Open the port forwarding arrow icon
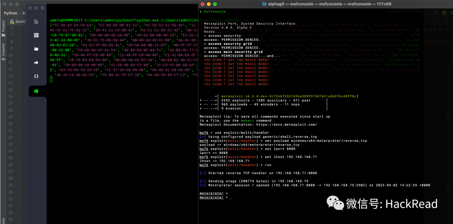 click(x=36, y=63)
